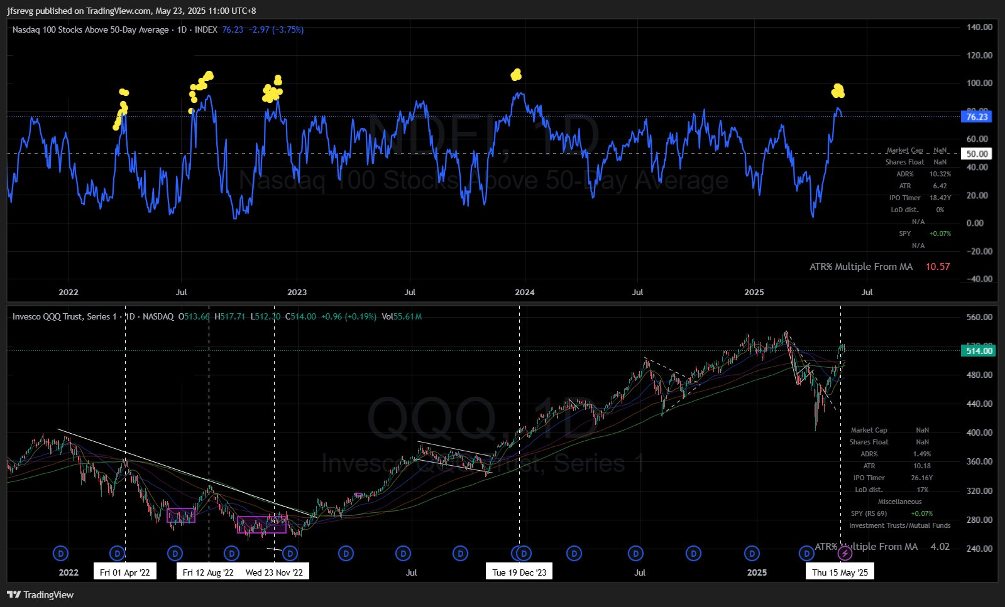The height and width of the screenshot is (607, 1005).
Task: Click the 1.49% ADR% value
Action: [922, 454]
